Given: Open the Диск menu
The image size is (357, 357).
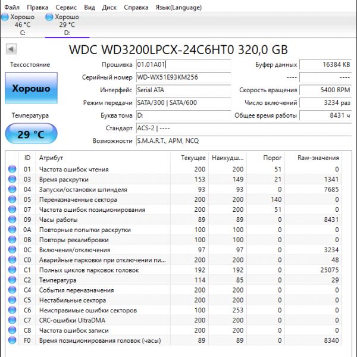Looking at the screenshot, I should click(x=109, y=7).
